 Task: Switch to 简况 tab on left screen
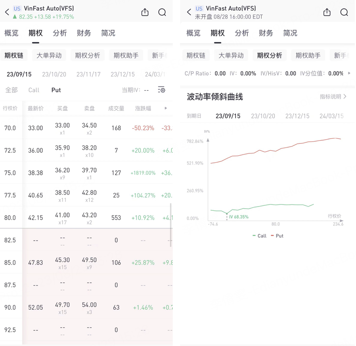[x=108, y=33]
